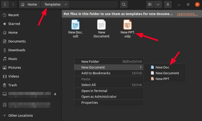This screenshot has height=121, width=202.
Task: Click the forward navigation arrow
Action: [x=13, y=5]
